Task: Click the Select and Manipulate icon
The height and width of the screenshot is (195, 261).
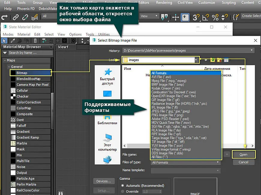Action: point(175,17)
